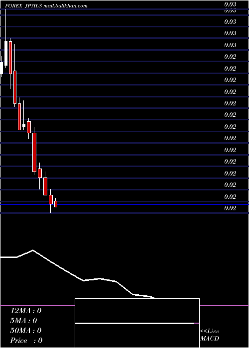Click the white moving average line peak
The height and width of the screenshot is (348, 249).
click(33, 251)
